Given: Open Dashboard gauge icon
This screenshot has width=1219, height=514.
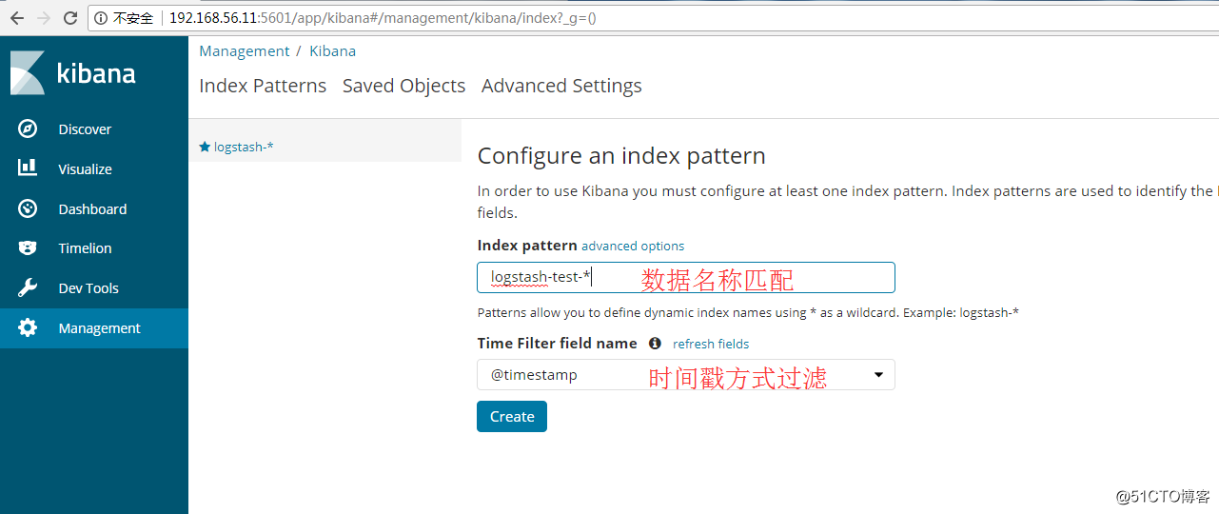Looking at the screenshot, I should tap(28, 208).
